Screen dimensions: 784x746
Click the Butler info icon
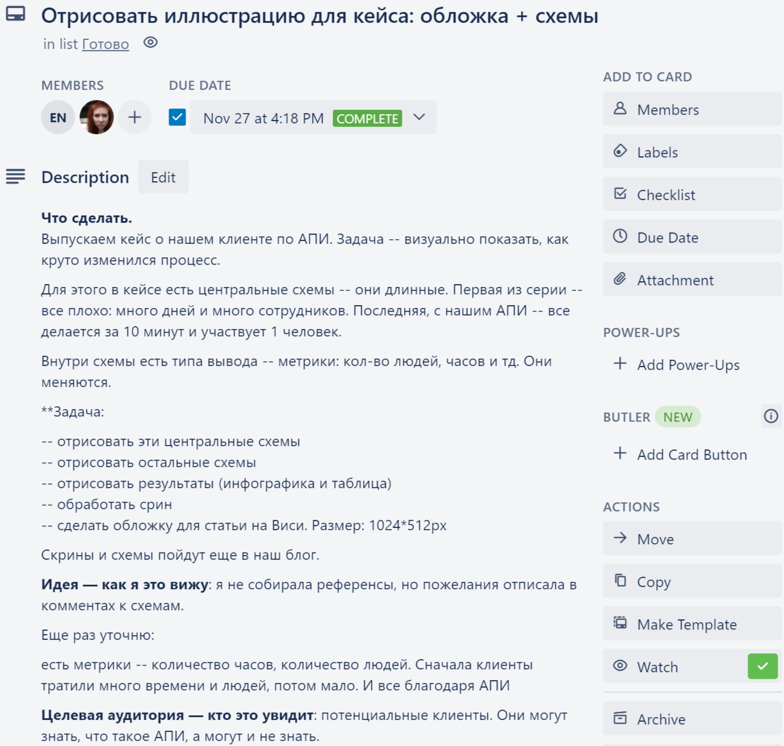[771, 416]
